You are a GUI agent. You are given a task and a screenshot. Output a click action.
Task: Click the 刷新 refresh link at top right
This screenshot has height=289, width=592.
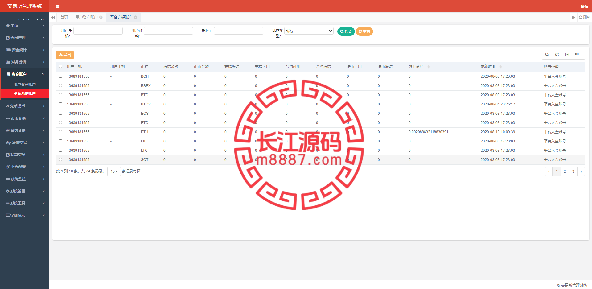pyautogui.click(x=585, y=17)
